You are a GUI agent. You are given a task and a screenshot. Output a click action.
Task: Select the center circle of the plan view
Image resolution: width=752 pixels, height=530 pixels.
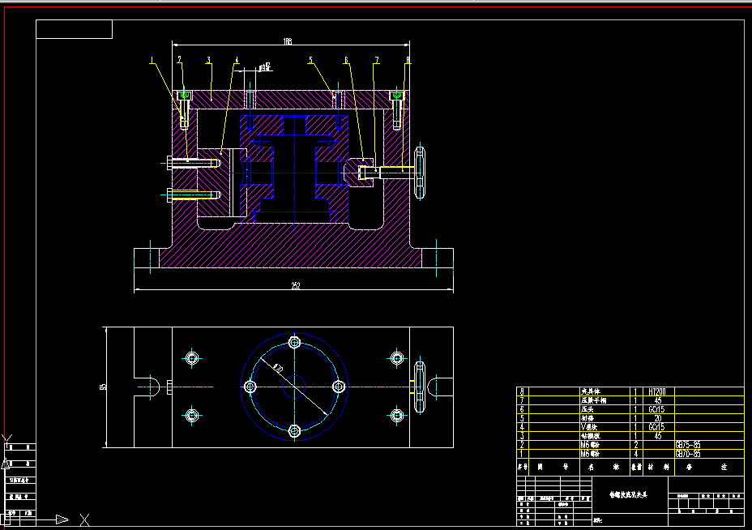[294, 387]
